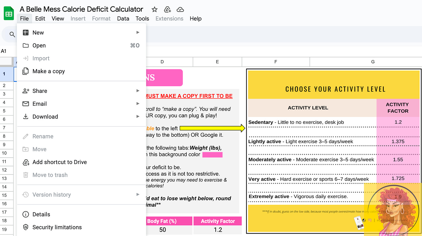Screen dimensions: 422x236
Task: Click the person-plus icon beside Share
Action: pos(26,91)
